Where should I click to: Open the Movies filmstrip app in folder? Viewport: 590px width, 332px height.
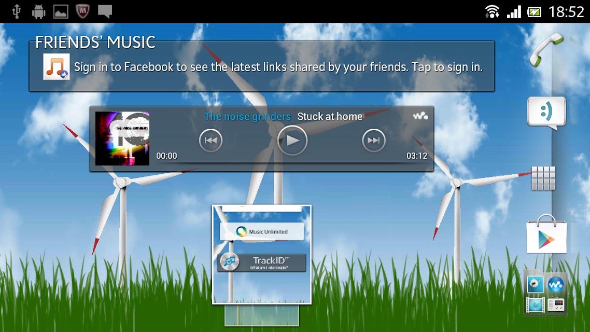click(535, 305)
